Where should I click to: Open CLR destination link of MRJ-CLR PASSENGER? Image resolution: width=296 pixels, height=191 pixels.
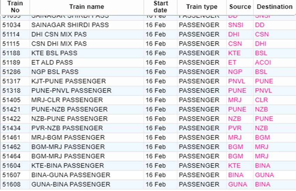click(x=261, y=100)
